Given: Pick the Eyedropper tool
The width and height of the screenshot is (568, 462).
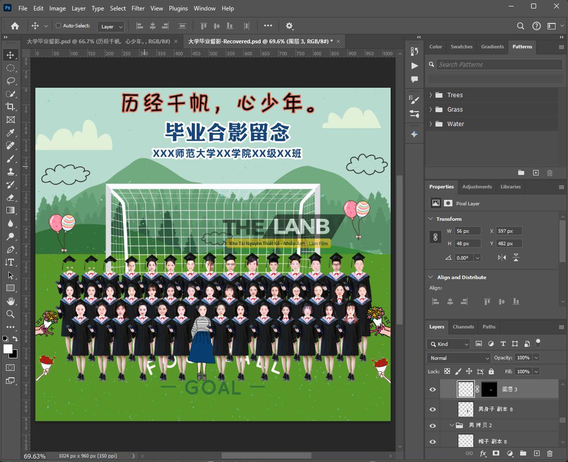Looking at the screenshot, I should click(x=10, y=133).
